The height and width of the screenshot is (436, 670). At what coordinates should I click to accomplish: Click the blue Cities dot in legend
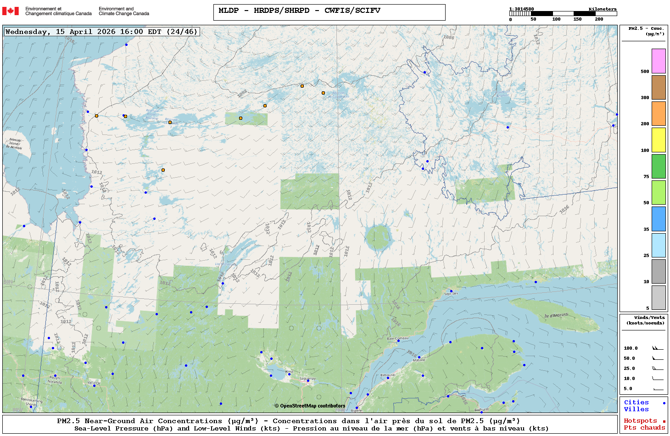664,403
